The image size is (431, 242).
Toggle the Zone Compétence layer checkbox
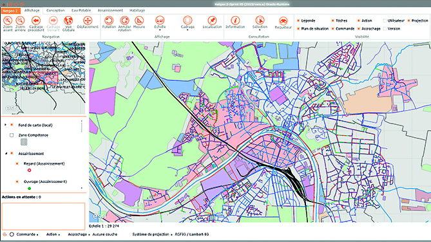[12, 135]
